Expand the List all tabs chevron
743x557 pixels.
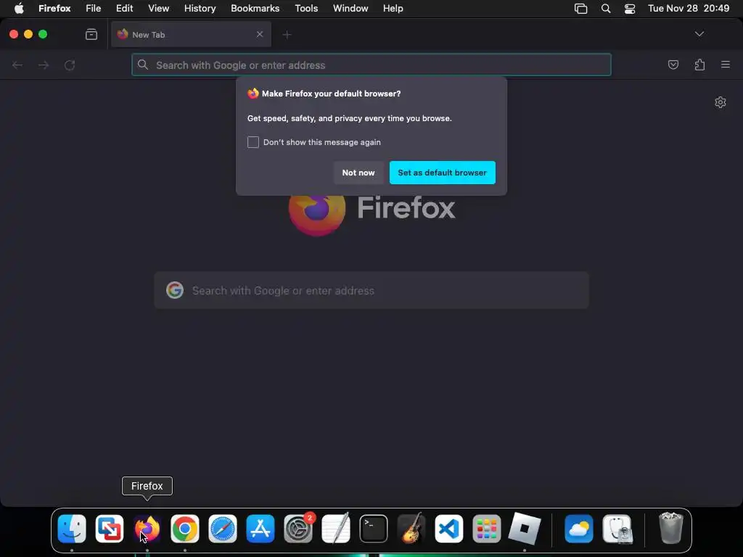[699, 34]
